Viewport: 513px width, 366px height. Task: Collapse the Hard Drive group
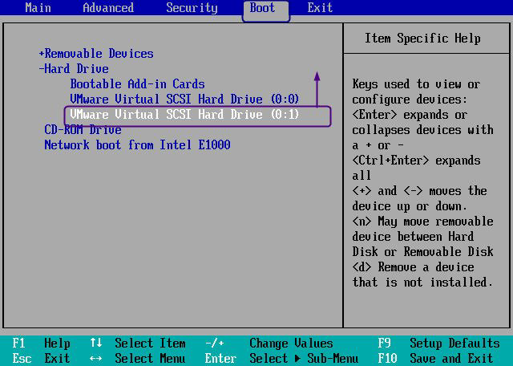click(x=74, y=69)
